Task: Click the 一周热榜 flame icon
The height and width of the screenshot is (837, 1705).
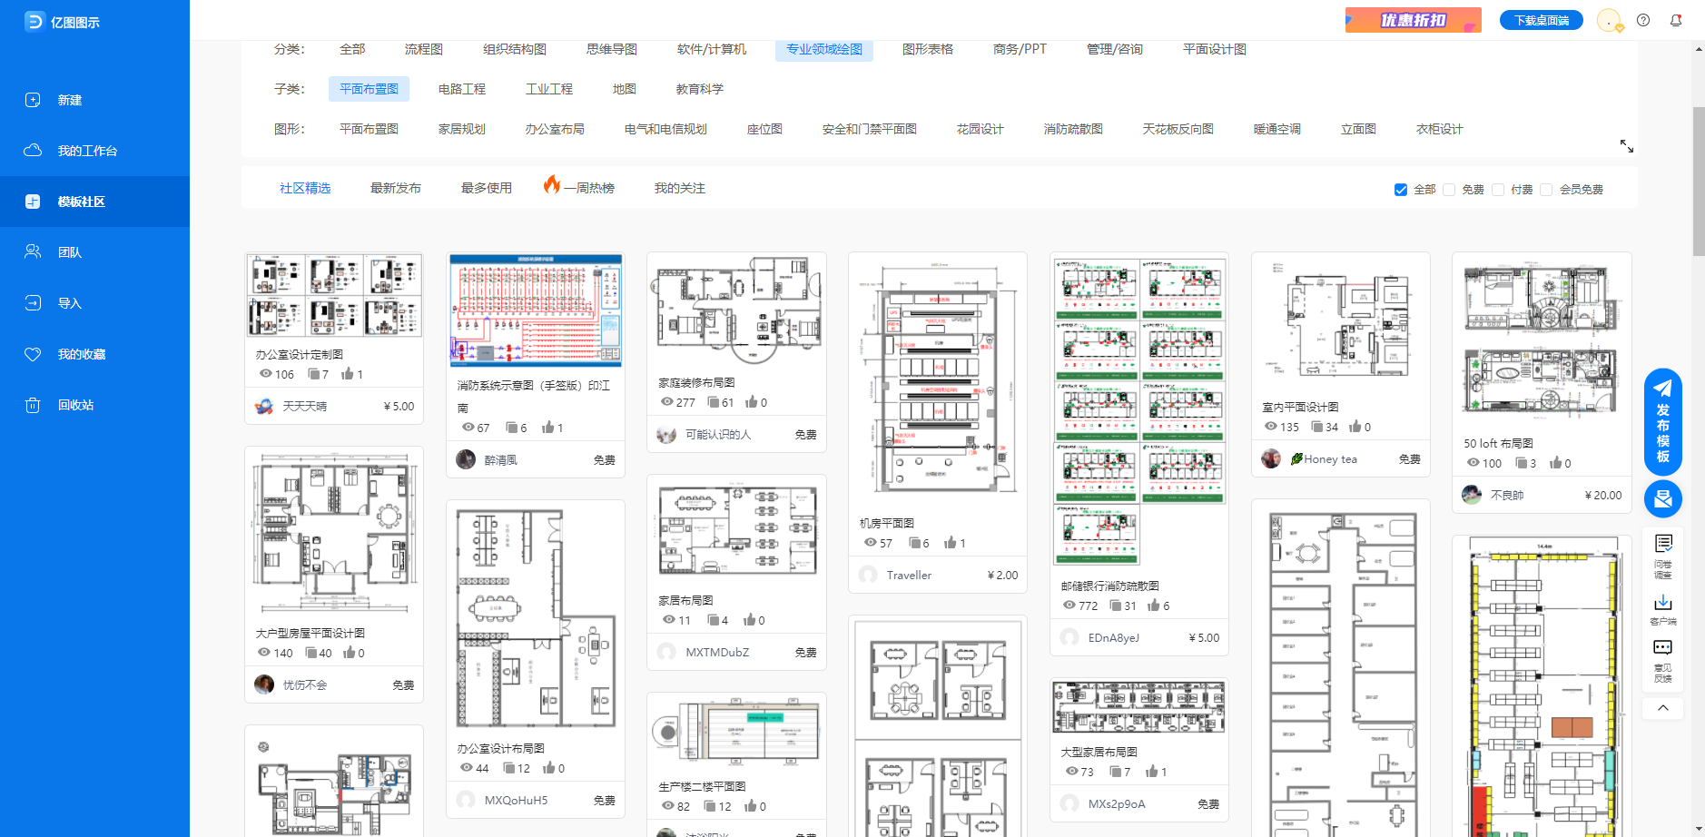Action: pos(552,184)
